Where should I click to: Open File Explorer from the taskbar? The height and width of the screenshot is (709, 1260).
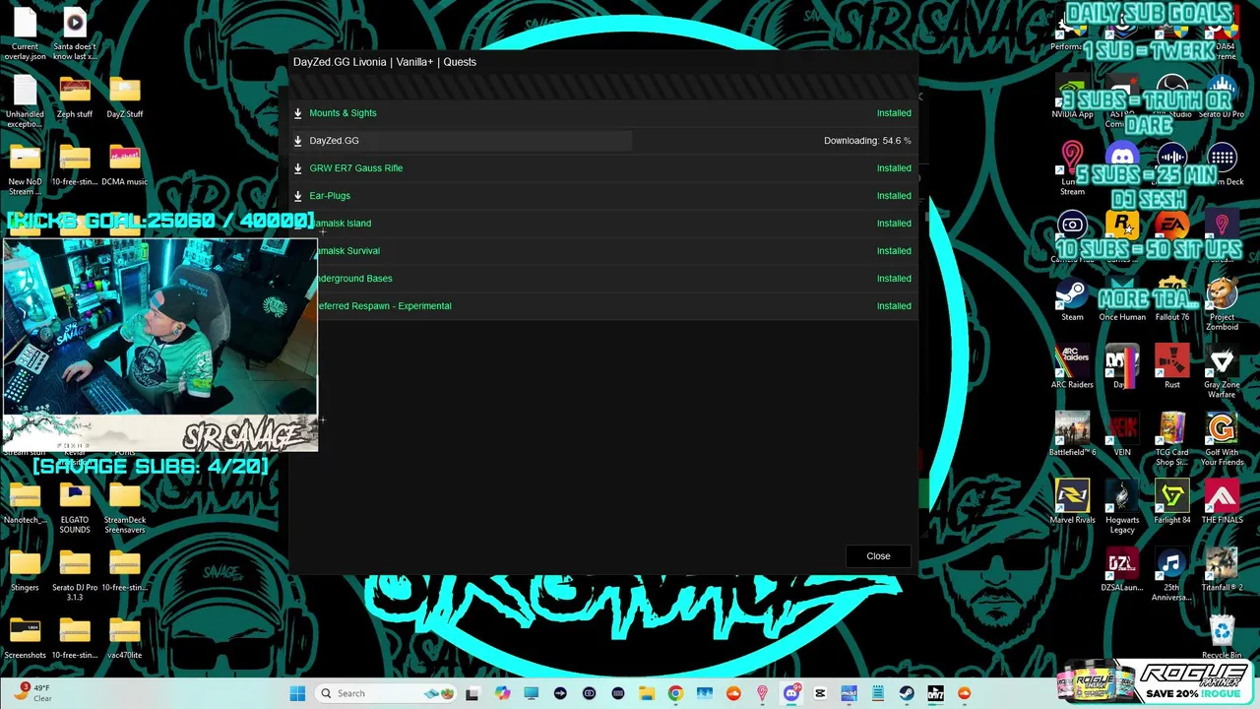point(647,693)
